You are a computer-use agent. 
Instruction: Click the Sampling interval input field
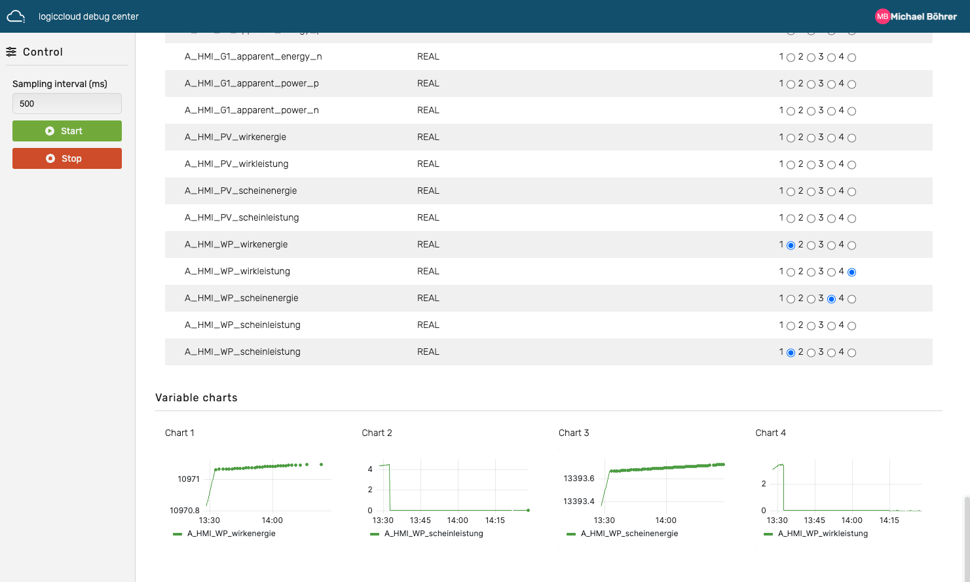67,103
